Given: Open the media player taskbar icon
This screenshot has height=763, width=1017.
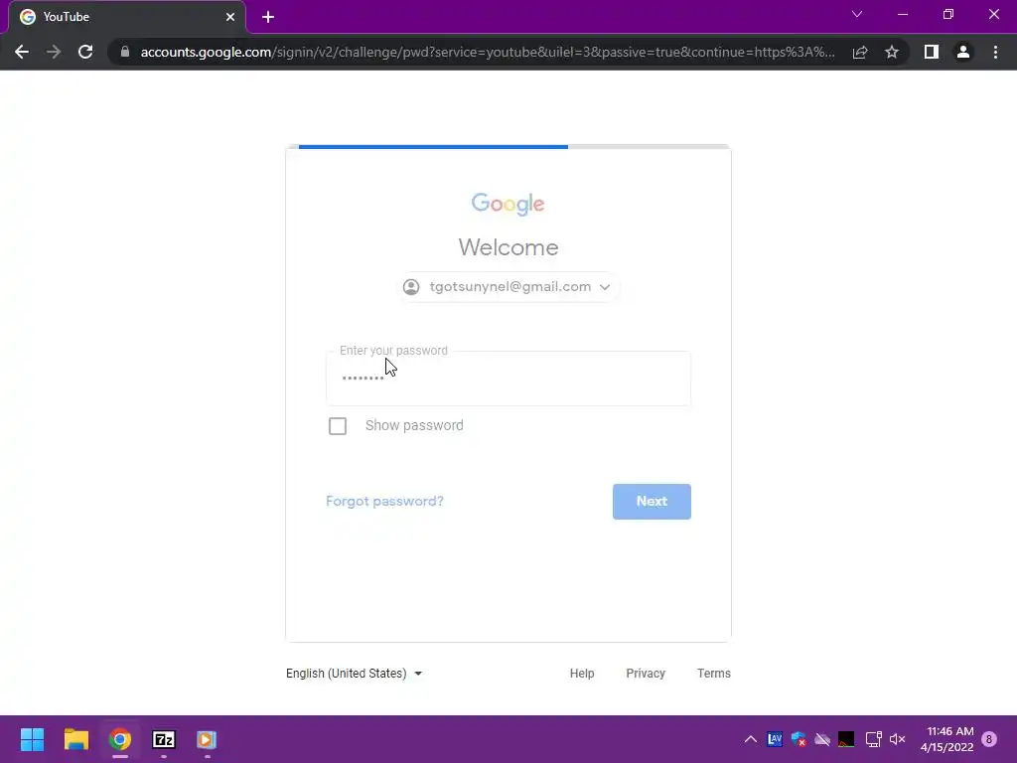Looking at the screenshot, I should click(207, 739).
